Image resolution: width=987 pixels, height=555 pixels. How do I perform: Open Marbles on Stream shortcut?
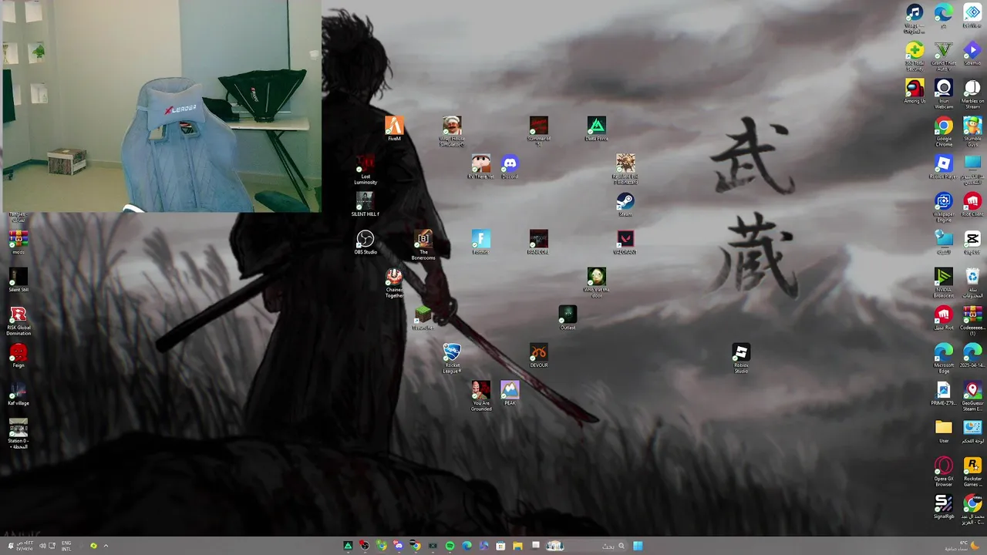(x=972, y=94)
